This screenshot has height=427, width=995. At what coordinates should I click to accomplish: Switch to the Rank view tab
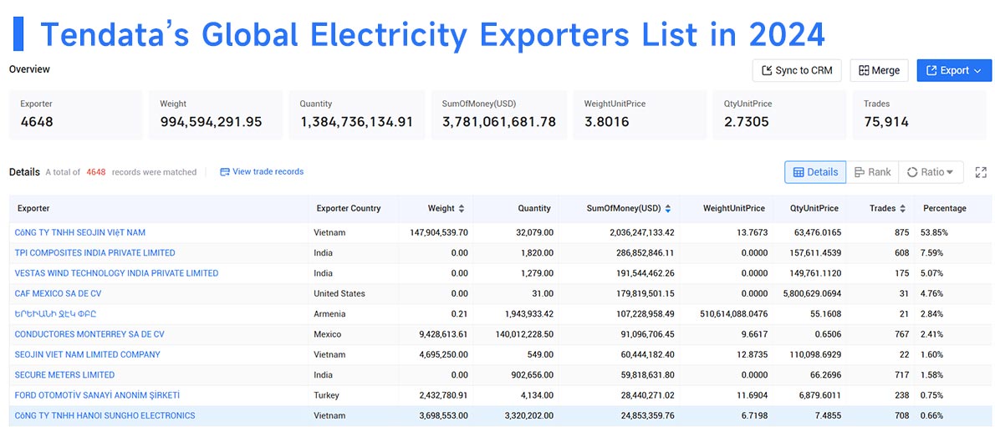[873, 172]
